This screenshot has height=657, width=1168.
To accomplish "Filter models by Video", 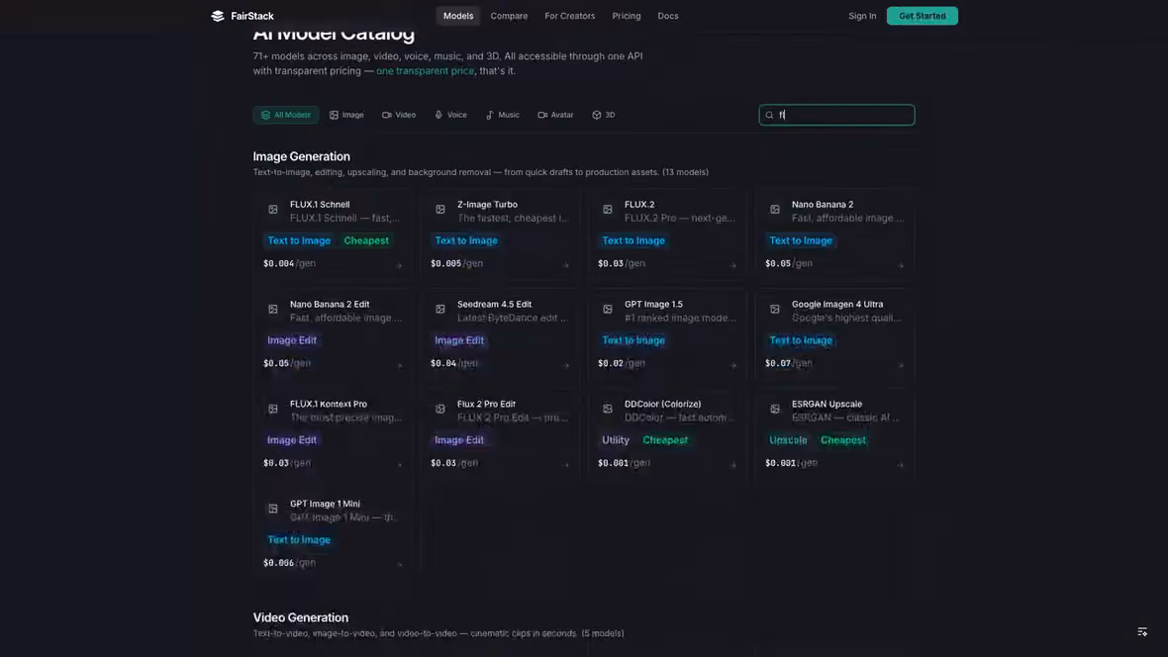I will [399, 115].
